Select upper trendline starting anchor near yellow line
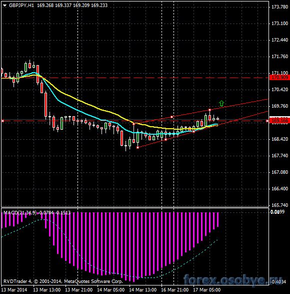Image resolution: width=290 pixels, height=294 pixels. point(133,124)
